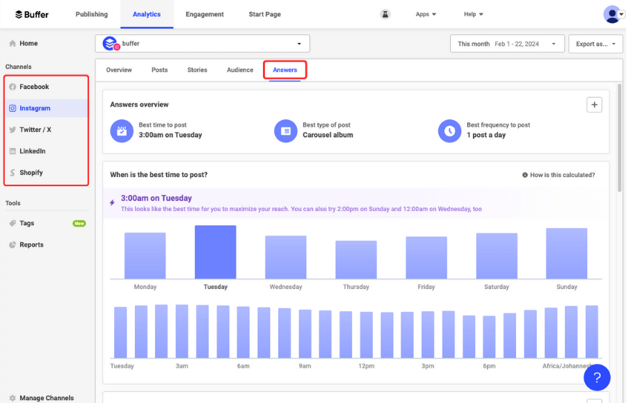
Task: Switch to the Engagement tab
Action: point(204,14)
